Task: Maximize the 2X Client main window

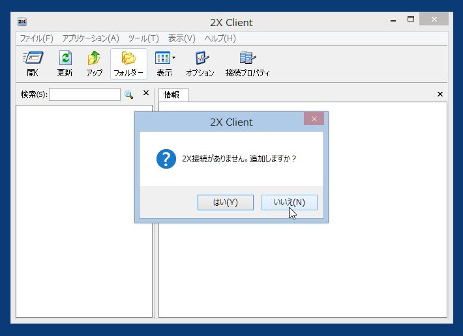Action: (411, 20)
